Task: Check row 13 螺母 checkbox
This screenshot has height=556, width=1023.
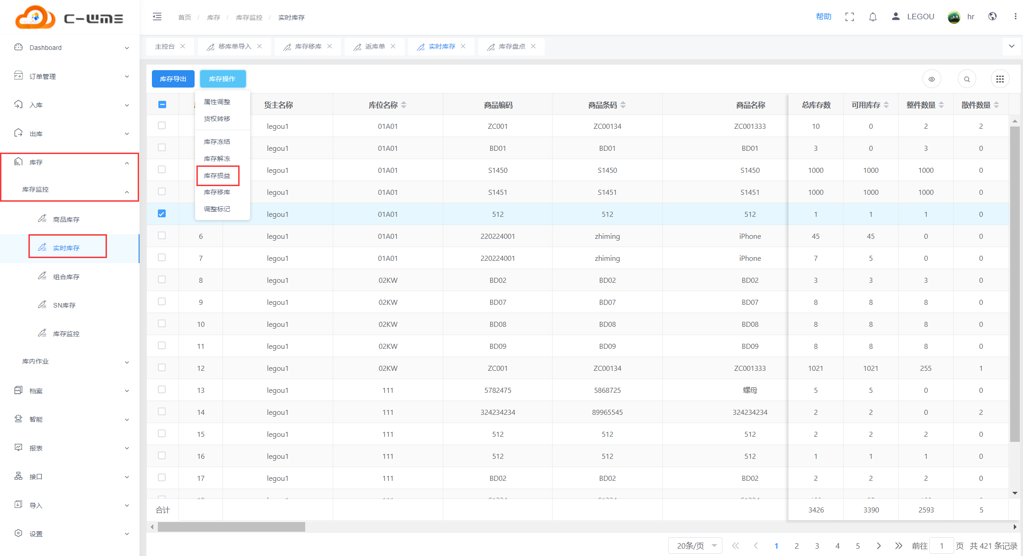Action: tap(162, 390)
